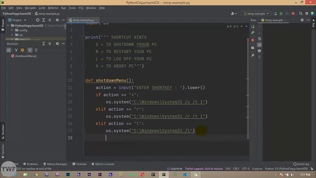Click the editor vertical scrollbar
Viewport: 316px width, 178px height.
point(248,88)
